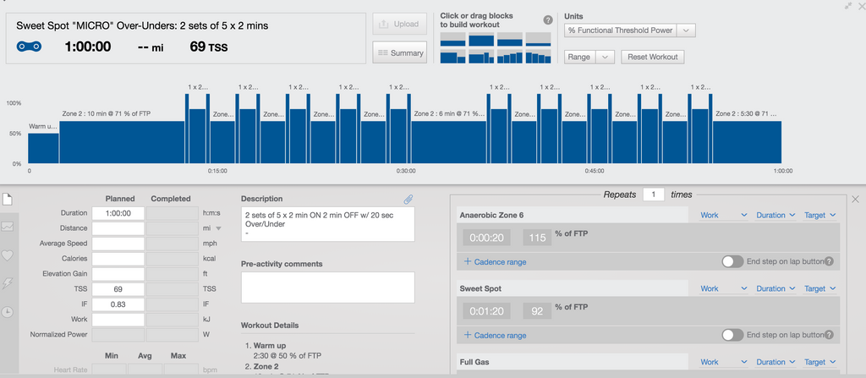Add the tallest single steady block template
This screenshot has height=378, width=866.
pyautogui.click(x=481, y=40)
